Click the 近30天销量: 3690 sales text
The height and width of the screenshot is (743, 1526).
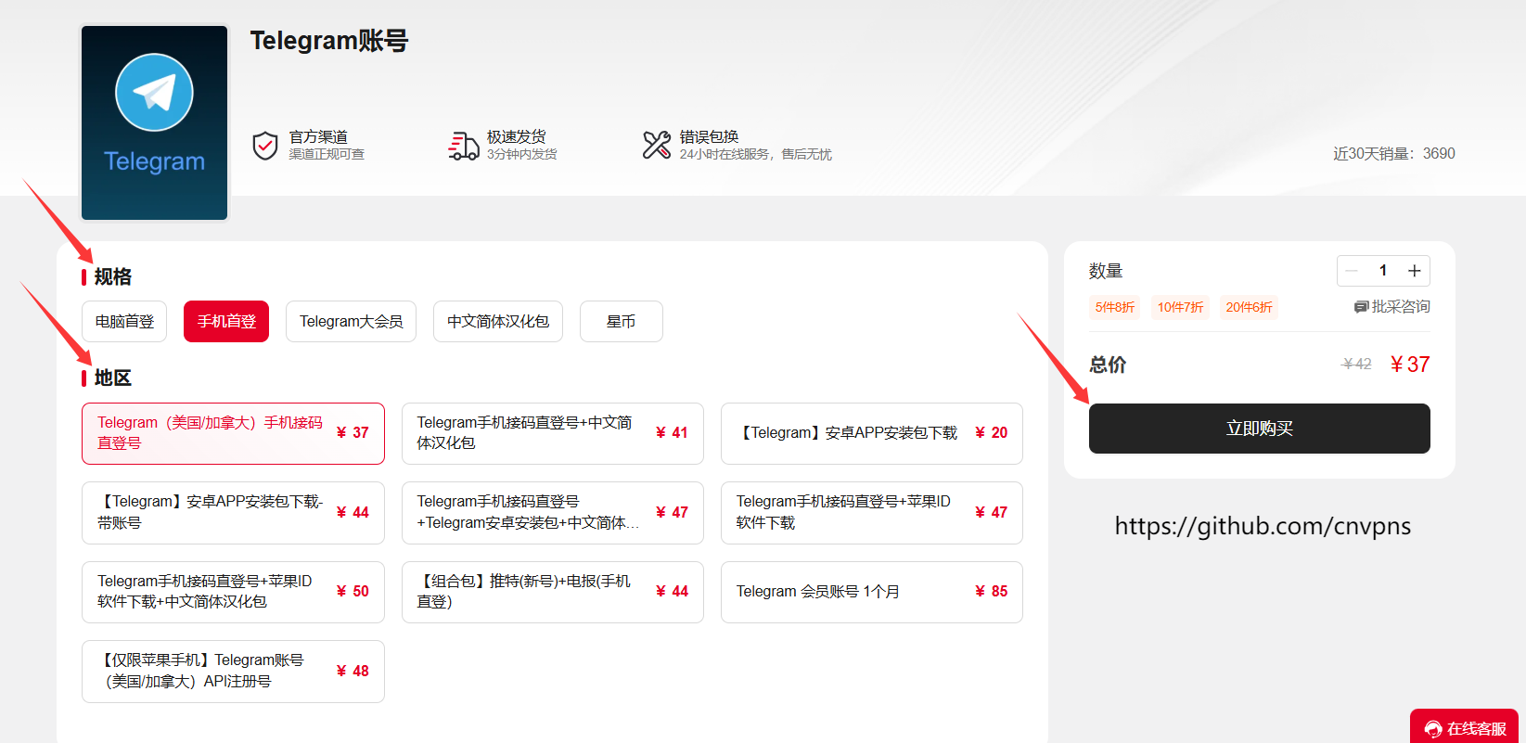(x=1394, y=154)
